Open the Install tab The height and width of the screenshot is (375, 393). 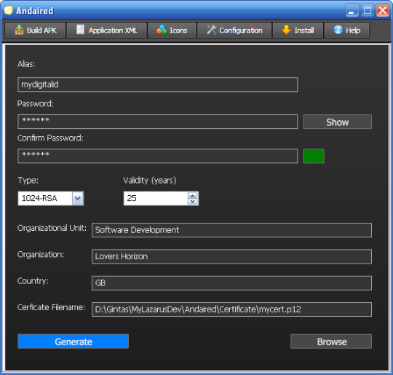point(298,31)
